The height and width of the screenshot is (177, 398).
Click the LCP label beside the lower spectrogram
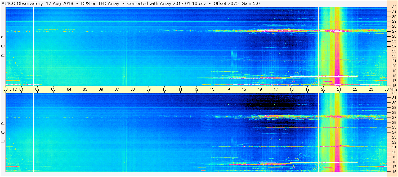click(3, 132)
